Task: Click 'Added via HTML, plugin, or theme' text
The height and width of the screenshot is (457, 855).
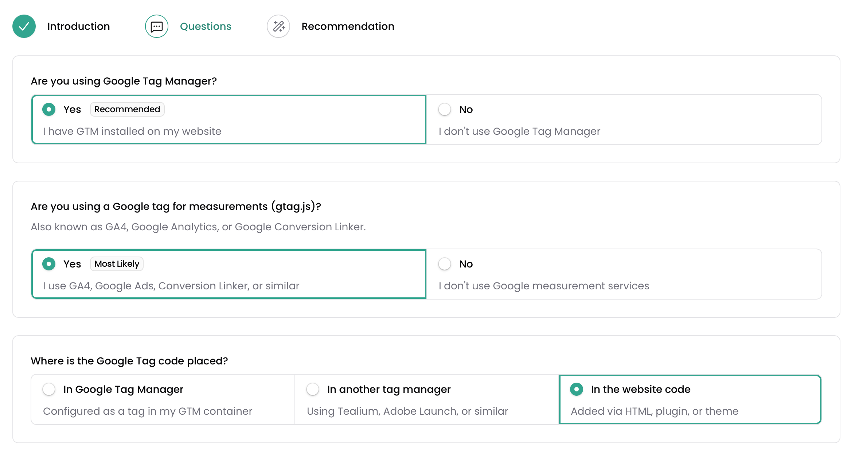Action: (655, 411)
